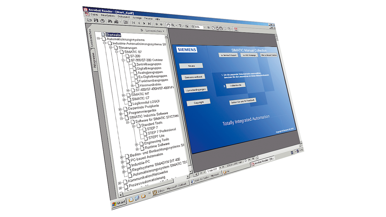The image size is (386, 217).
Task: Toggle the navigation pane toolbar icon
Action: click(126, 22)
